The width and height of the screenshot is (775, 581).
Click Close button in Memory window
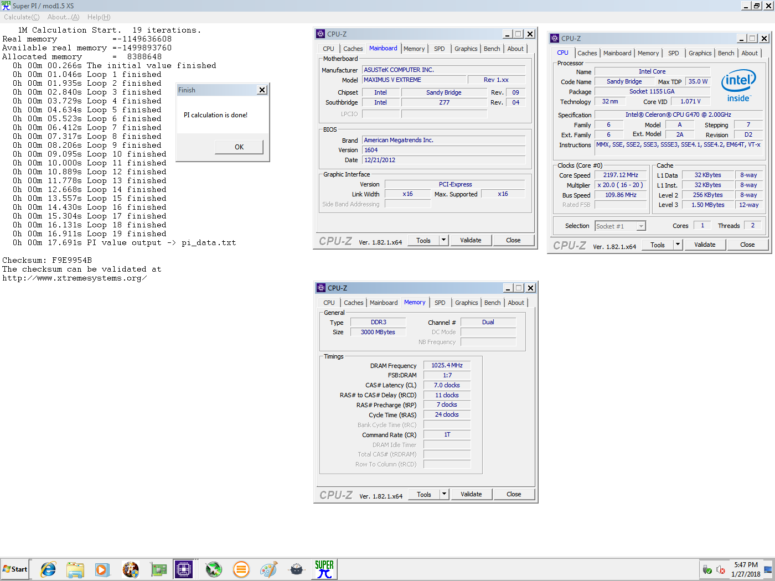click(514, 494)
